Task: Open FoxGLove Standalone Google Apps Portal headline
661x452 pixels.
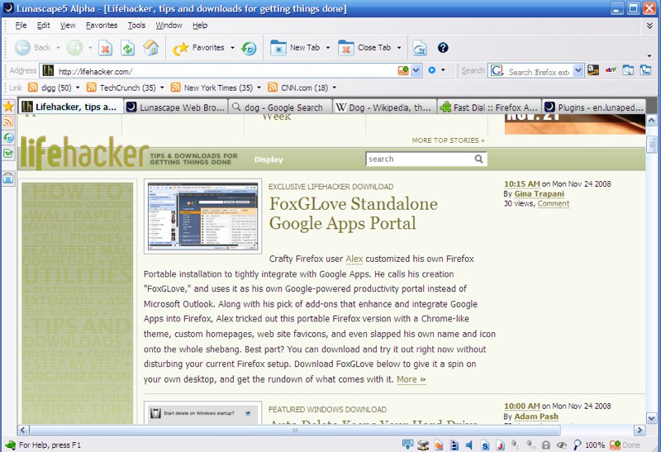Action: (354, 213)
